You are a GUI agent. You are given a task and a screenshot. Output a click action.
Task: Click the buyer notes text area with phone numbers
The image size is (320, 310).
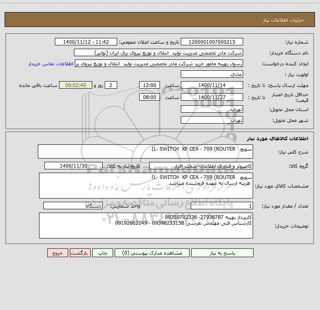pos(146,226)
